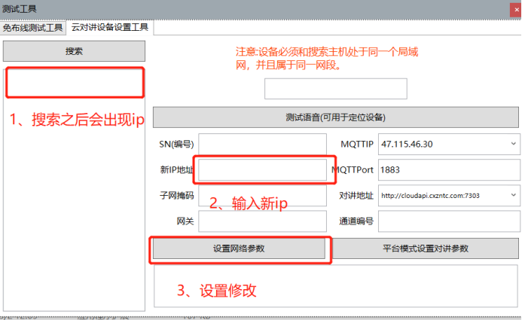This screenshot has height=320, width=522.
Task: Expand the 对讲地址 dropdown arrow
Action: pyautogui.click(x=514, y=195)
